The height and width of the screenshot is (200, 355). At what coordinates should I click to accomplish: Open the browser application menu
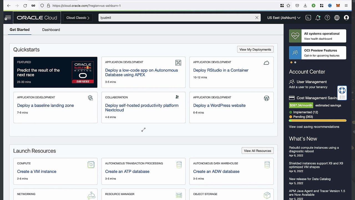pos(346,6)
